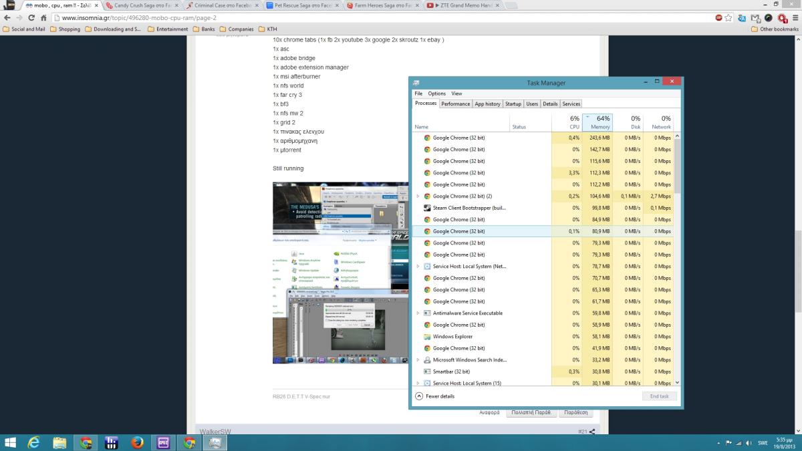The width and height of the screenshot is (802, 451).
Task: Click the Microsoft Windows Search Indexer icon
Action: pos(427,359)
